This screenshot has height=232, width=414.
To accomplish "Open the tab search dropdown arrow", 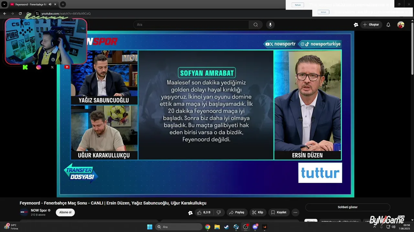I will pos(4,5).
